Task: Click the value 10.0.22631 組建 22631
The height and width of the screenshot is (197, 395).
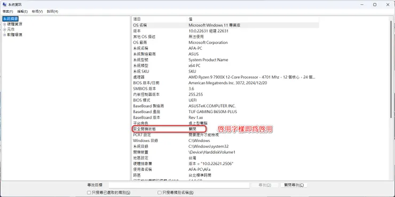Action: click(x=208, y=31)
